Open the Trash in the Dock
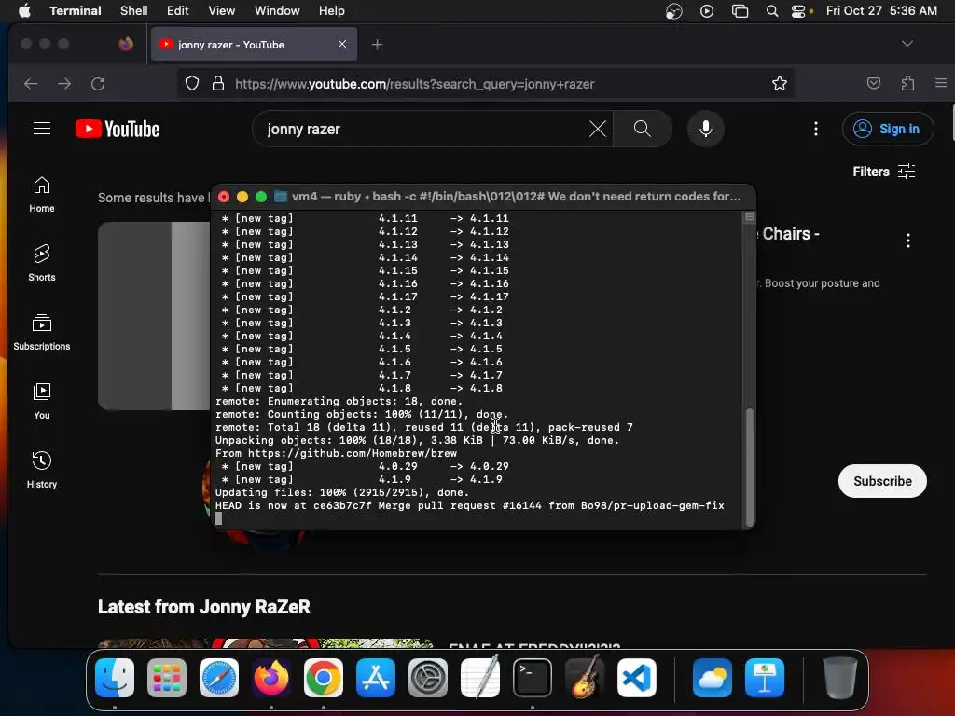This screenshot has height=716, width=955. point(840,678)
